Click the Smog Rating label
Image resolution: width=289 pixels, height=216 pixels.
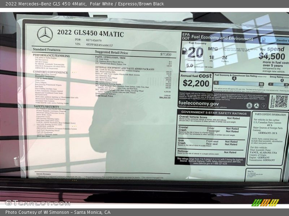(x=276, y=77)
